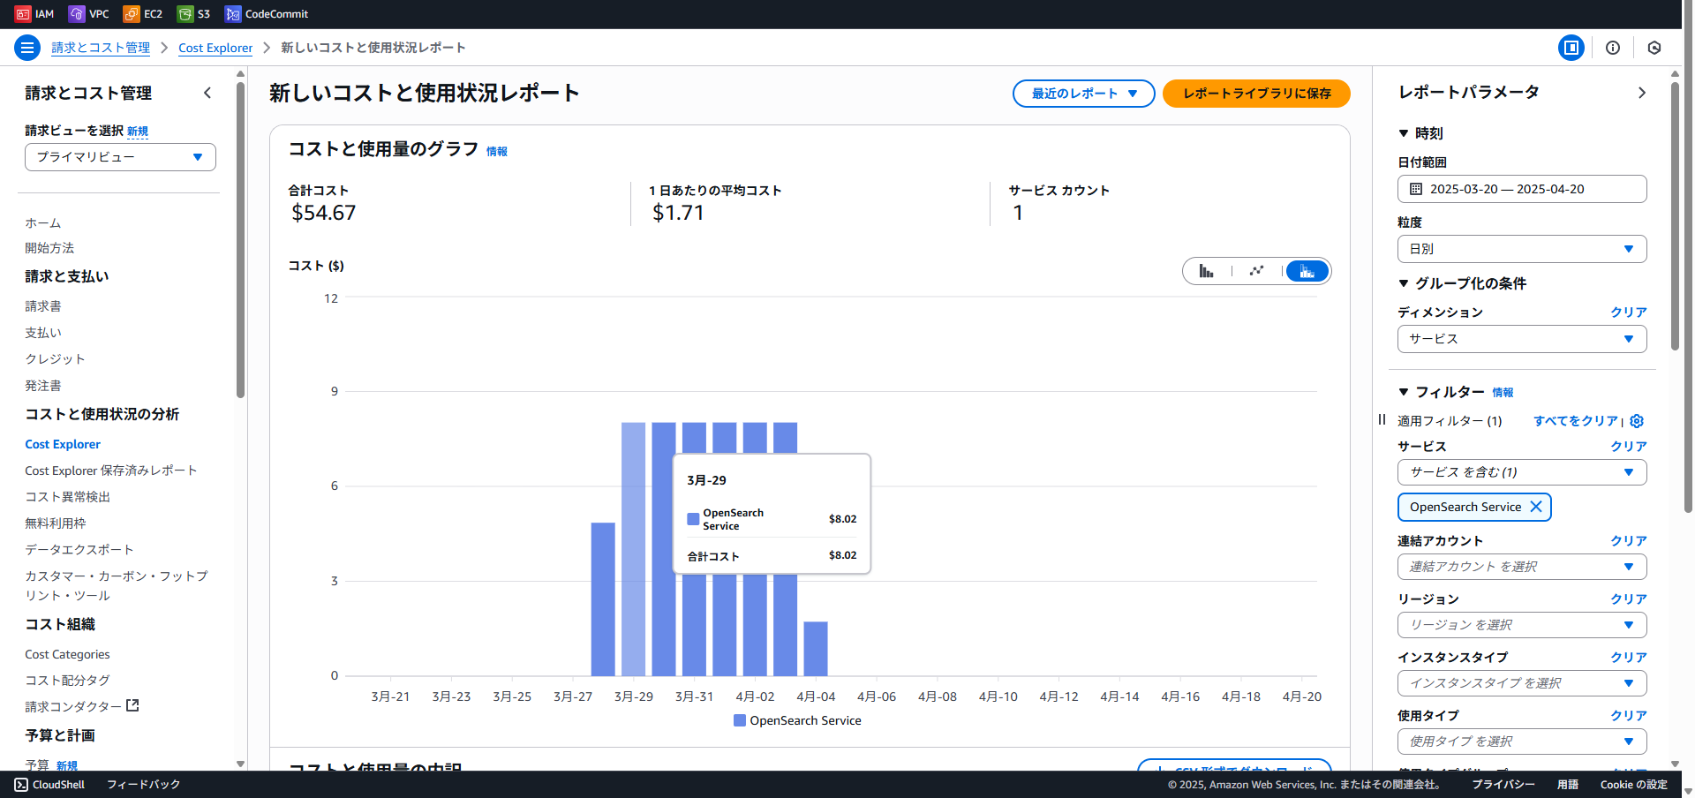1695x798 pixels.
Task: Collapse report parameters panel with right chevron
Action: [x=1641, y=93]
